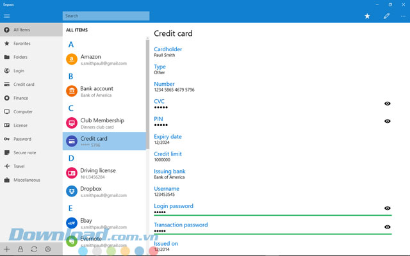Select Bank account list entry
This screenshot has height=256, width=410.
coord(104,92)
